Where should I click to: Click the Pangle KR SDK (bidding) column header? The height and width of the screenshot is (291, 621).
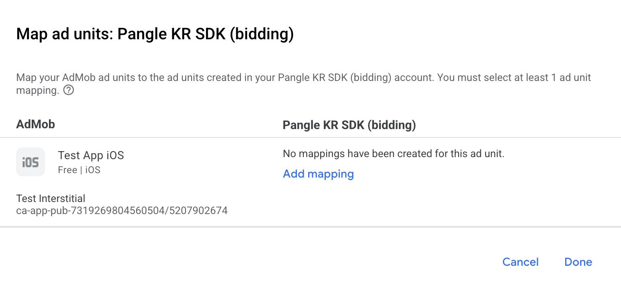tap(349, 125)
